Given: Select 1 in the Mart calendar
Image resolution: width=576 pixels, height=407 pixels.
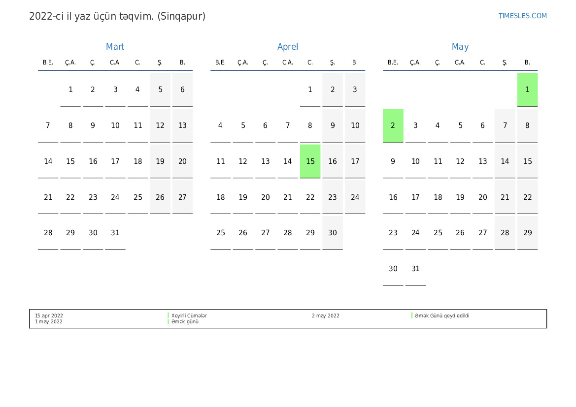Looking at the screenshot, I should point(70,90).
